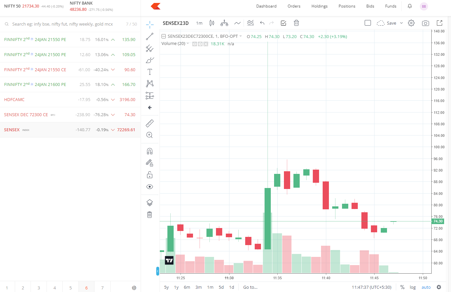This screenshot has width=451, height=292.
Task: Open the Positions page
Action: pos(347,6)
